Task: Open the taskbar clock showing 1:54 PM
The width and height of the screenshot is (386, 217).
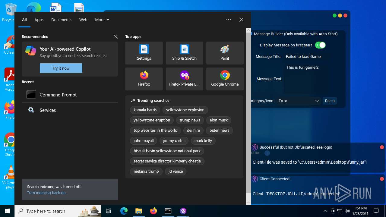Action: click(x=360, y=211)
